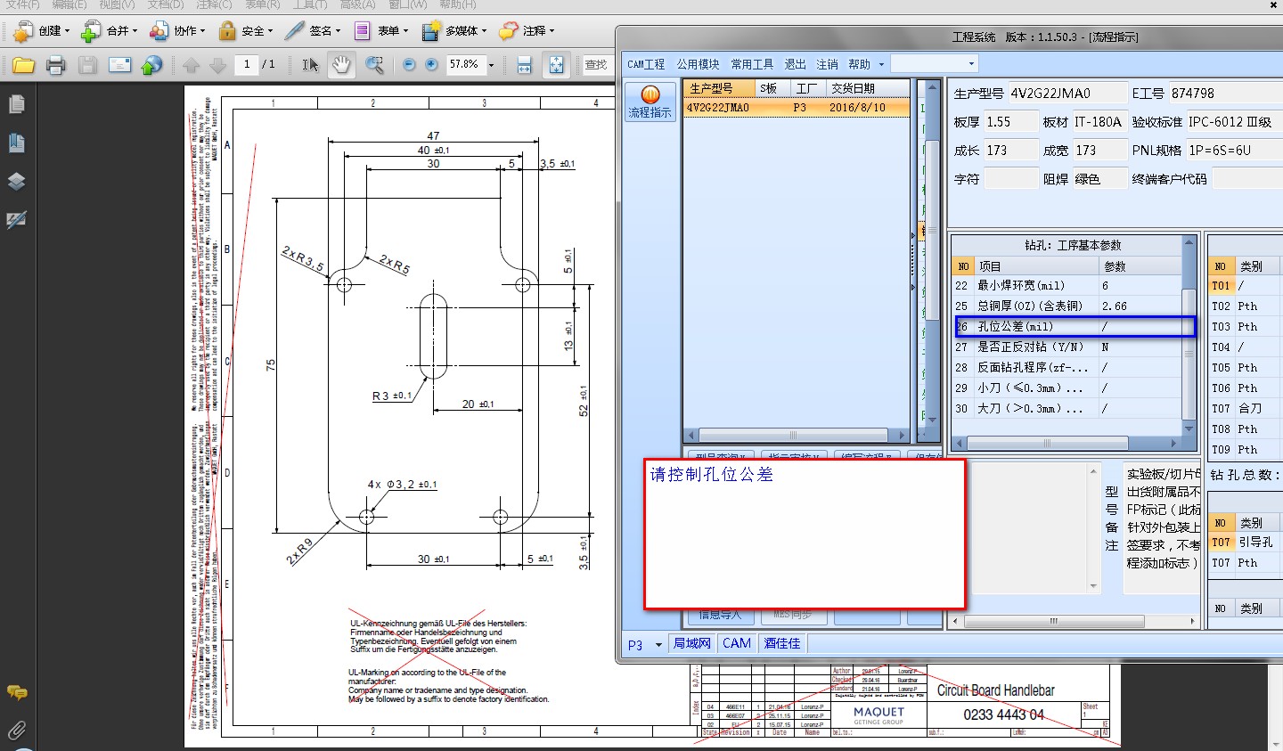Go to next page with down arrow

pos(217,65)
